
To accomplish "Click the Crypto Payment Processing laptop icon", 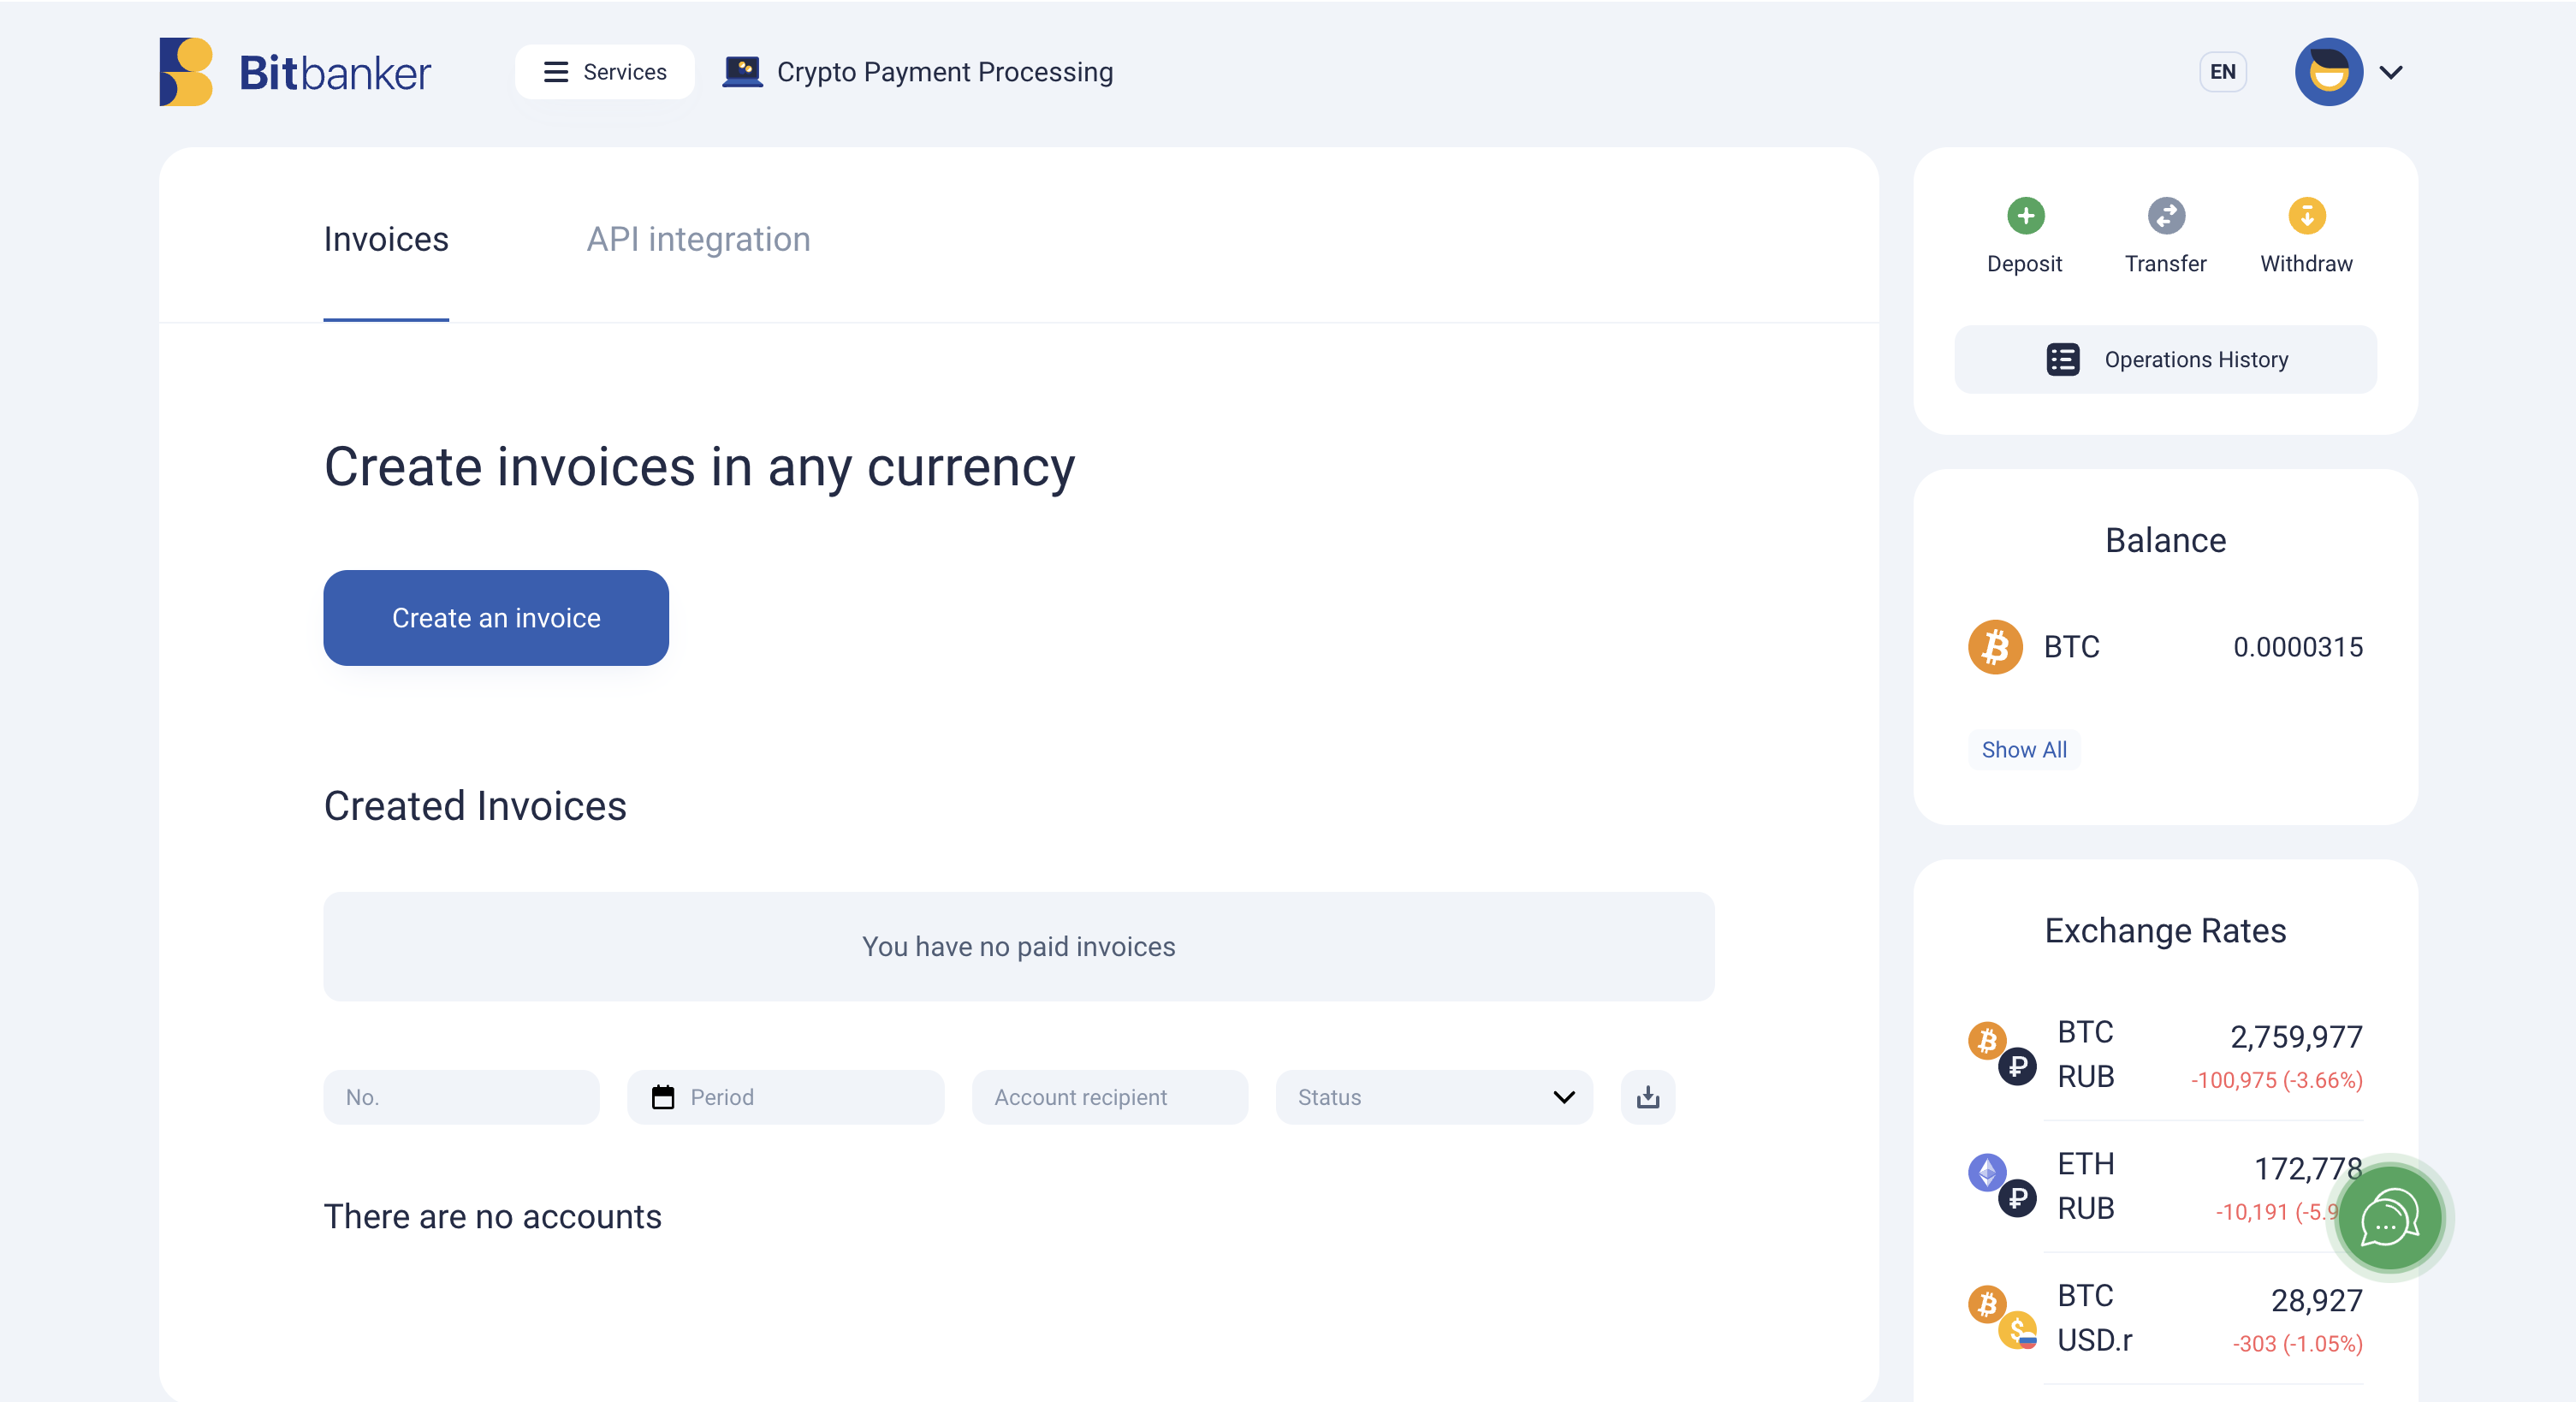I will [x=742, y=72].
